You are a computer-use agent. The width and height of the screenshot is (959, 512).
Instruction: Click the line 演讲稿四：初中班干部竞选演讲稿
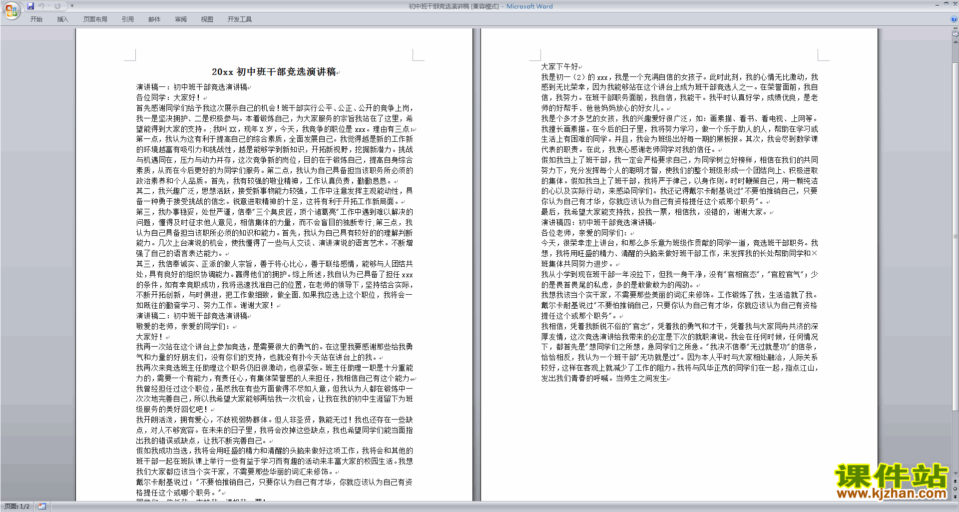click(597, 222)
